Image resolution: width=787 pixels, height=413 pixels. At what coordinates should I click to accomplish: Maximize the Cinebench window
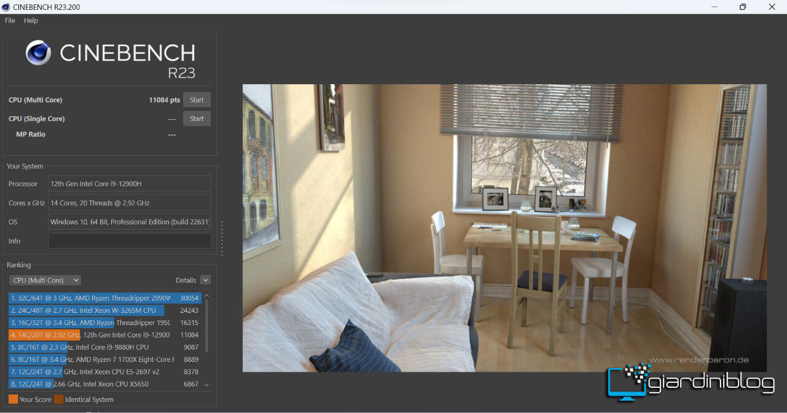tap(743, 7)
